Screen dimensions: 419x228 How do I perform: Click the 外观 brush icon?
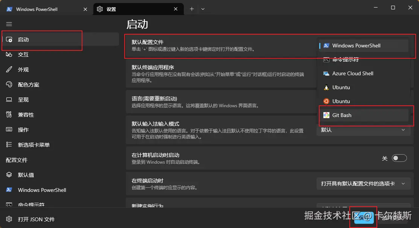point(9,69)
